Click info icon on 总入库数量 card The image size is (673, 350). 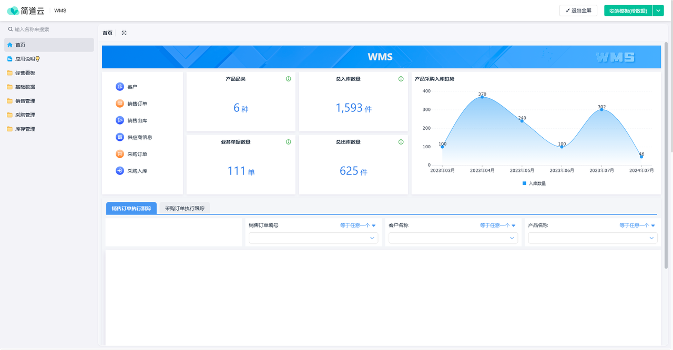coord(401,79)
